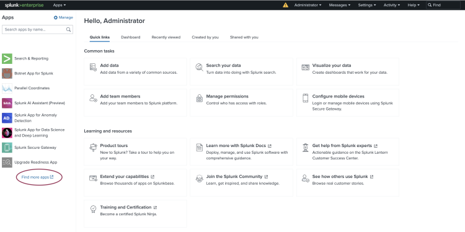Image resolution: width=465 pixels, height=232 pixels.
Task: Switch to the Dashboard tab
Action: pyautogui.click(x=130, y=37)
